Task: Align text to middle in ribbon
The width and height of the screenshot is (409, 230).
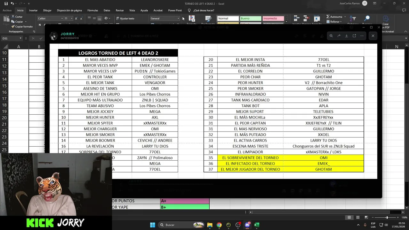Action: (x=94, y=18)
